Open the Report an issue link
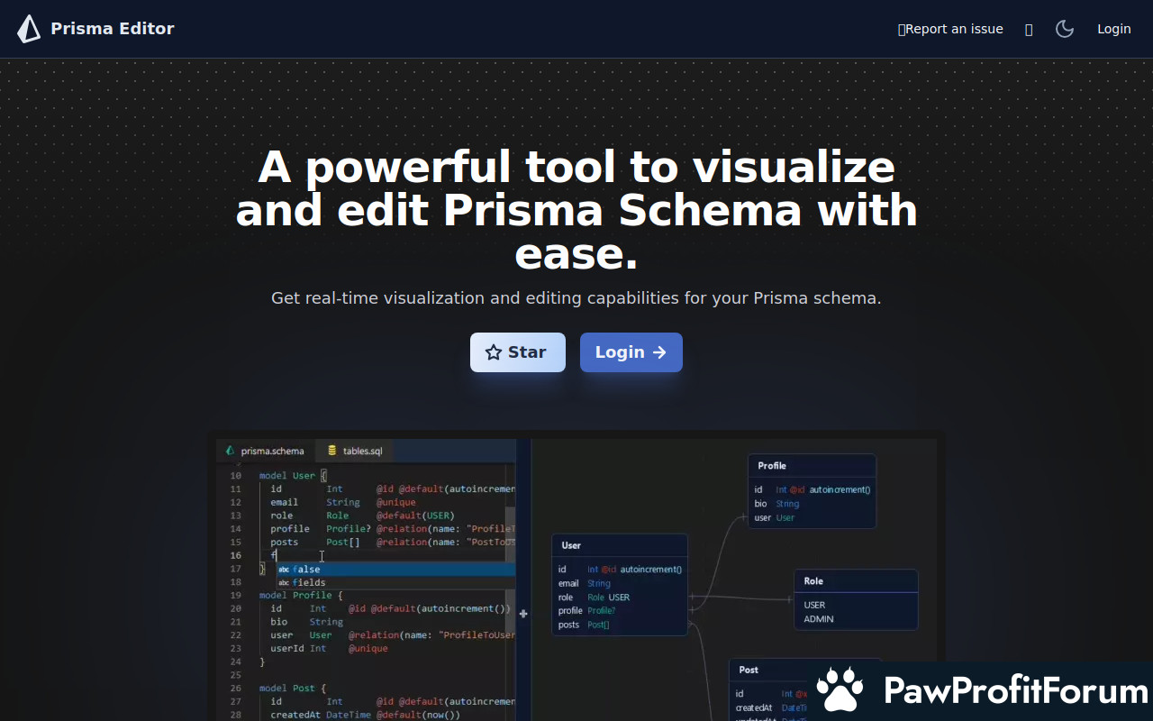The image size is (1153, 721). 950,29
